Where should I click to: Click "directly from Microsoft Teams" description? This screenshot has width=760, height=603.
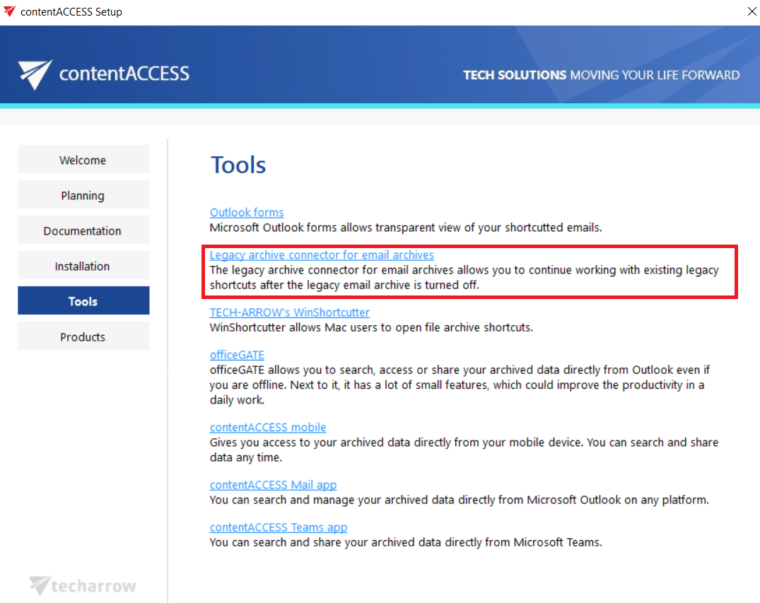(406, 542)
